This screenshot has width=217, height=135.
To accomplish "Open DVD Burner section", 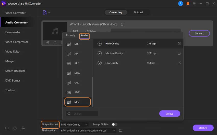I will 13,80.
